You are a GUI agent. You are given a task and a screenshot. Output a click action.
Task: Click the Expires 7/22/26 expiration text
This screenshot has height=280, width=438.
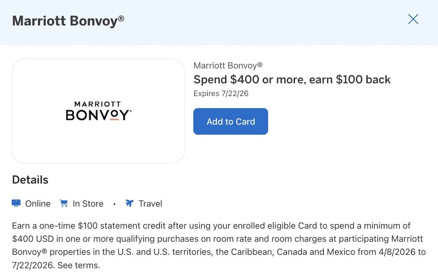coord(221,93)
